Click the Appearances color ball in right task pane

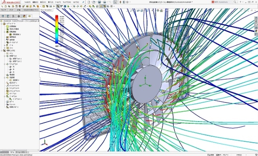pyautogui.click(x=256, y=31)
